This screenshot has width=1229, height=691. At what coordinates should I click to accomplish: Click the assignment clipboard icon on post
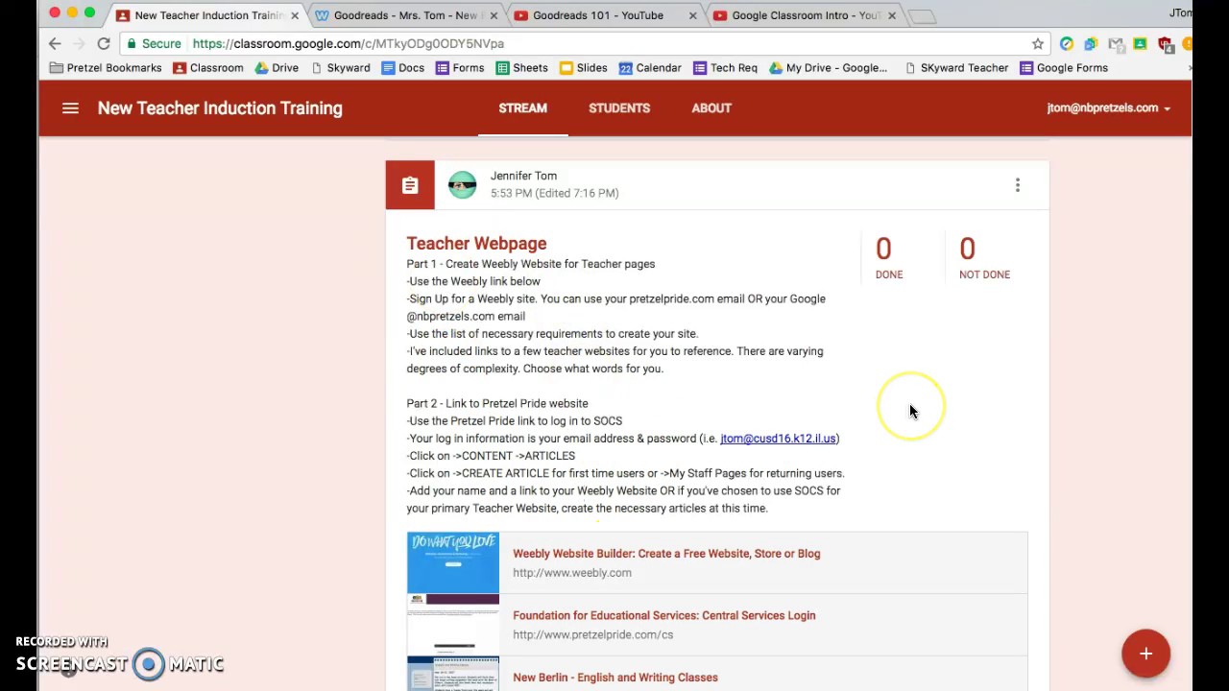tap(410, 185)
